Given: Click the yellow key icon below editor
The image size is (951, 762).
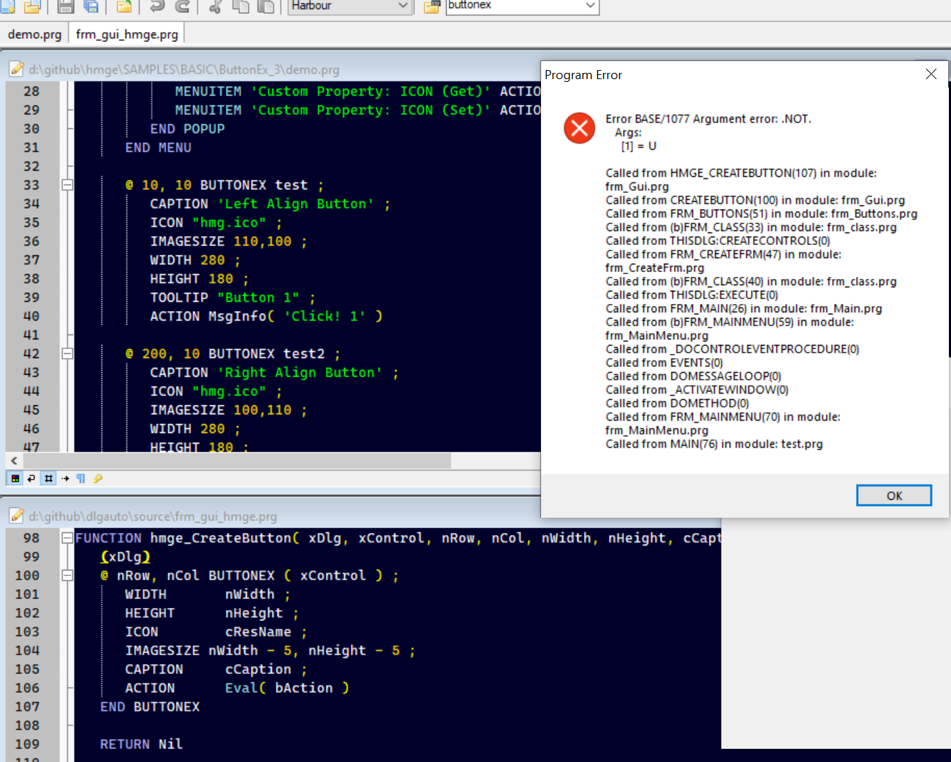Looking at the screenshot, I should point(98,478).
